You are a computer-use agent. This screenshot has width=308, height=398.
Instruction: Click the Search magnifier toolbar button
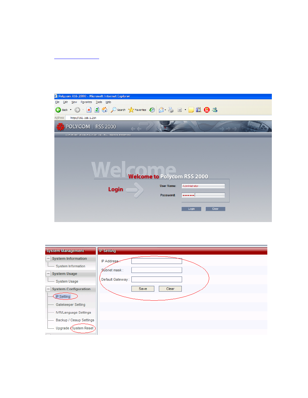[118, 110]
